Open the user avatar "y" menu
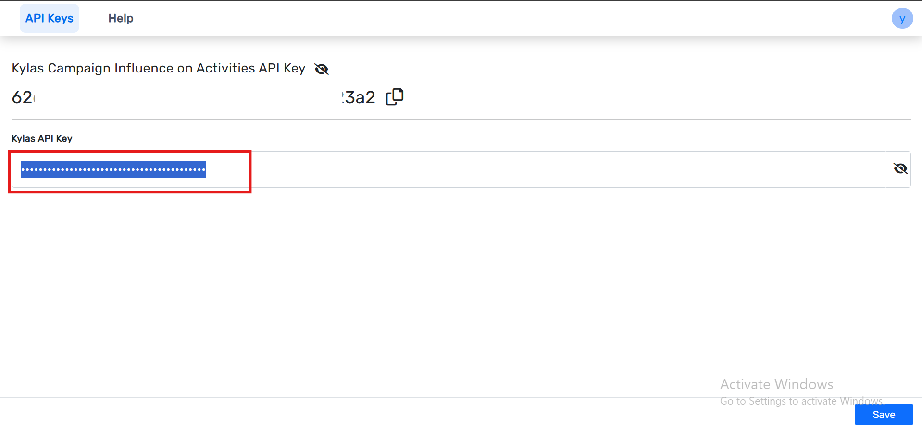 (x=902, y=18)
